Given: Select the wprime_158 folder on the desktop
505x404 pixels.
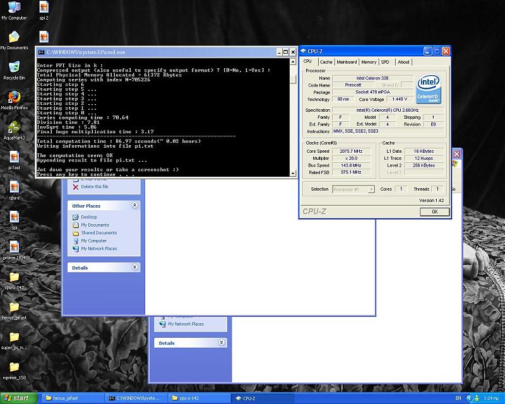Looking at the screenshot, I should point(14,371).
